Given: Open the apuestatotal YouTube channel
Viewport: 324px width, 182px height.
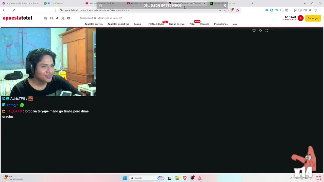Looking at the screenshot, I should [x=69, y=18].
